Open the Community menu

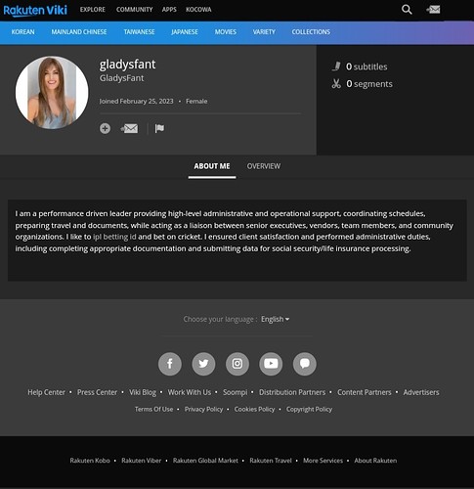coord(134,10)
